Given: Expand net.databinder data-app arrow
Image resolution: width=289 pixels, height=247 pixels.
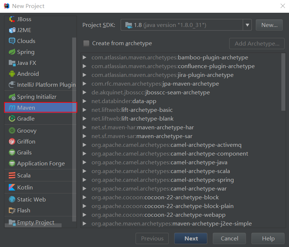Looking at the screenshot, I should pos(85,101).
